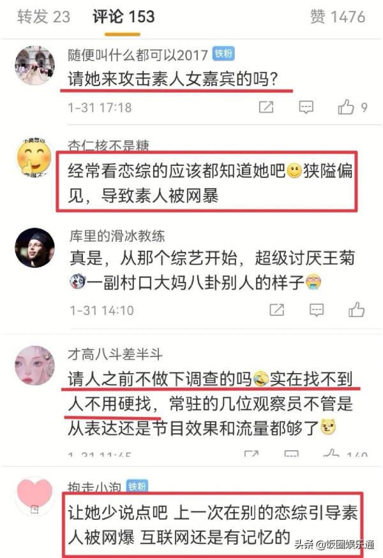The width and height of the screenshot is (383, 558).
Task: Tap the 铁粉 badge beside 随便叫什么都可以2017
Action: [x=223, y=54]
